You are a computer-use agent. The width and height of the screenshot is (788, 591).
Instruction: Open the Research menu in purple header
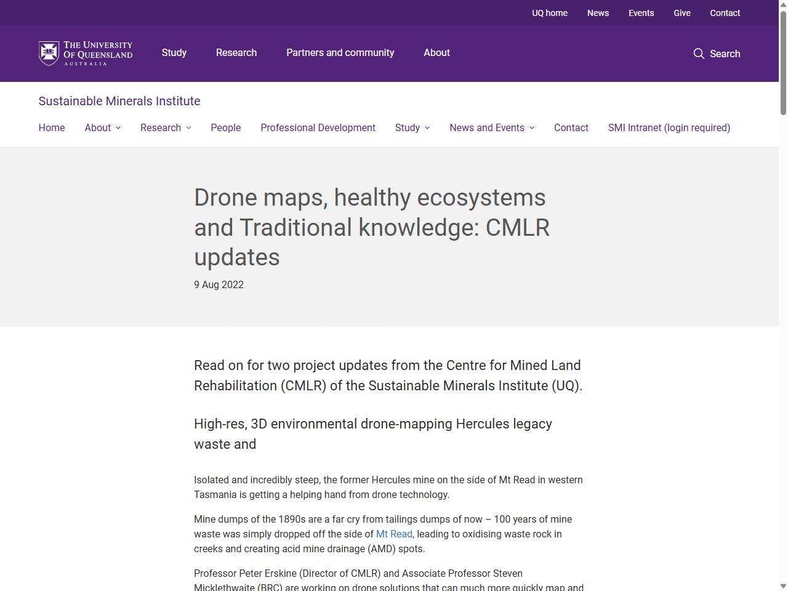[236, 53]
